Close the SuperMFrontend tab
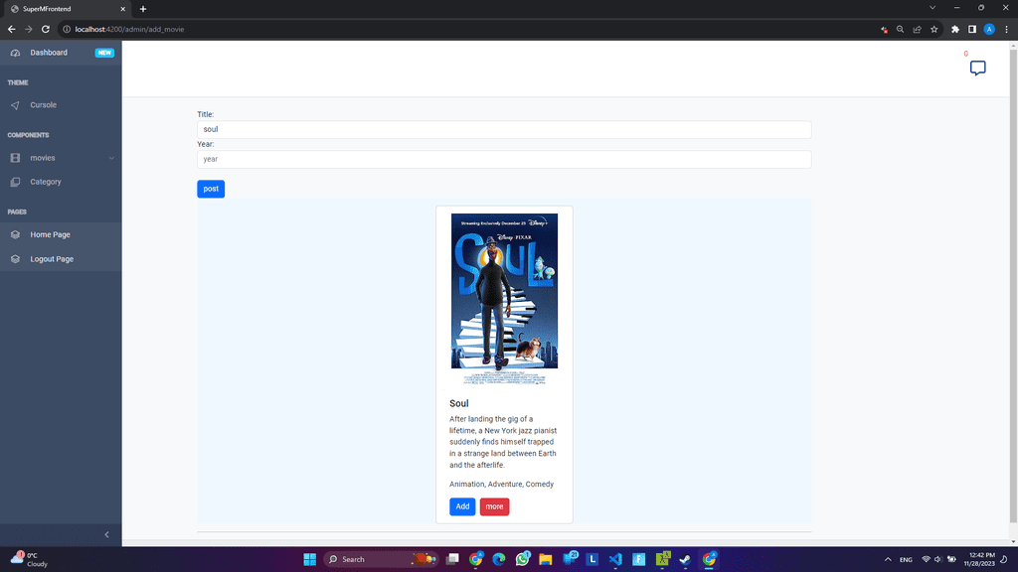This screenshot has height=572, width=1018. point(122,9)
